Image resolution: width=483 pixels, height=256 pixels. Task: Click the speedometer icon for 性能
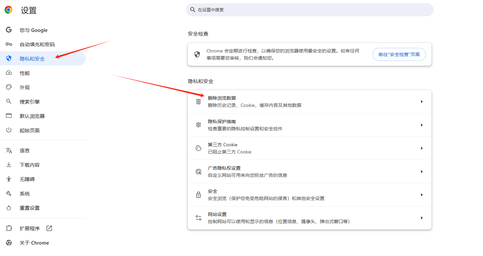coord(9,73)
